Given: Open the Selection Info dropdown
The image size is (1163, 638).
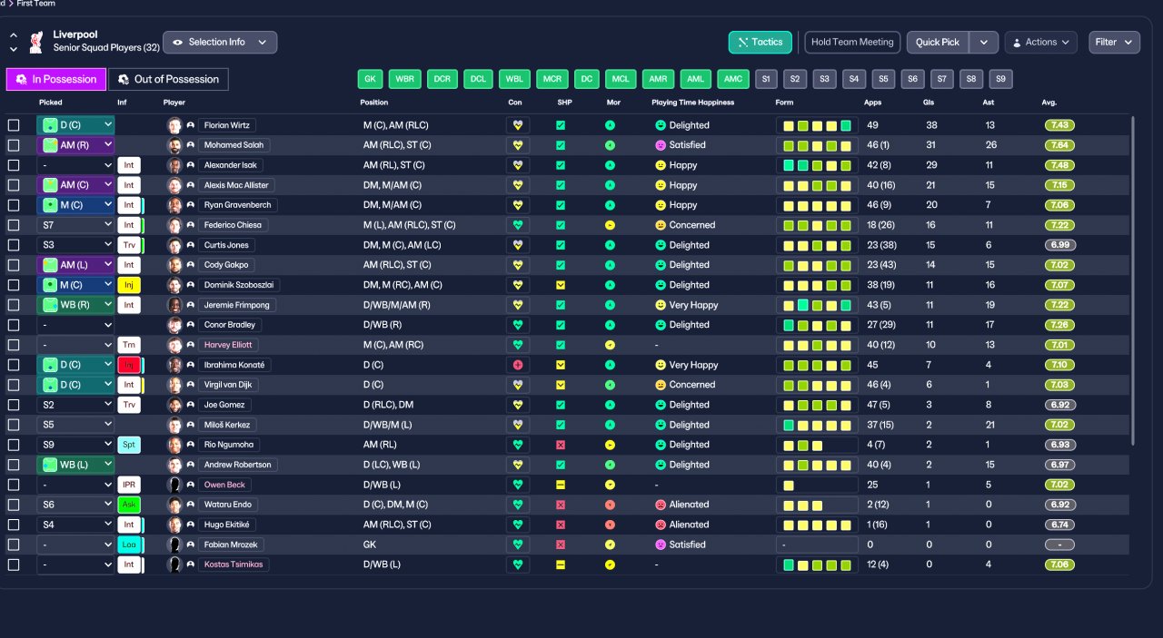Looking at the screenshot, I should pyautogui.click(x=220, y=42).
